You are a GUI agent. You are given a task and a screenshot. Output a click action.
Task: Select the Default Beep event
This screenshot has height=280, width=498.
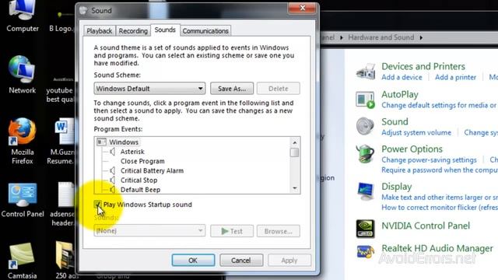coord(140,190)
